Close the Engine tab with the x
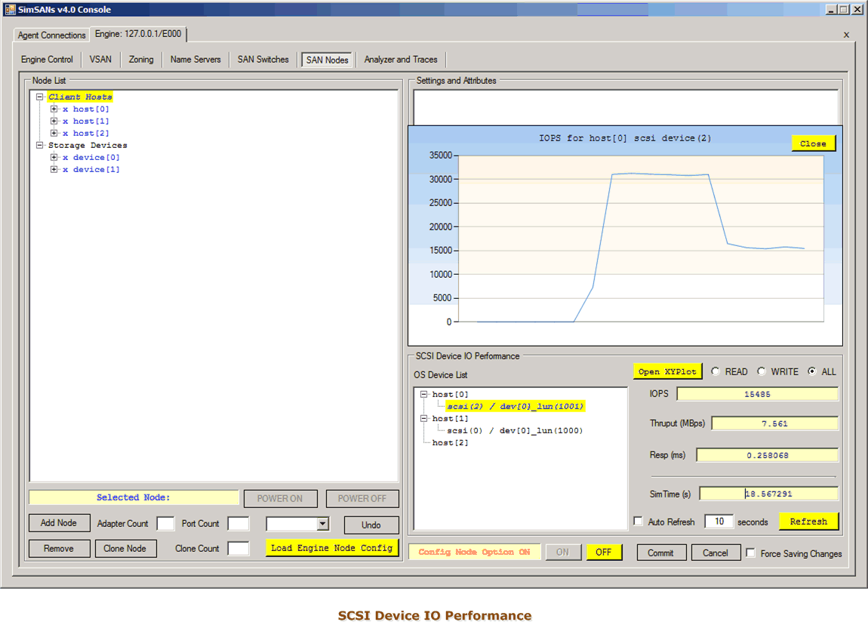Screen dimensions: 868x625 (x=846, y=35)
